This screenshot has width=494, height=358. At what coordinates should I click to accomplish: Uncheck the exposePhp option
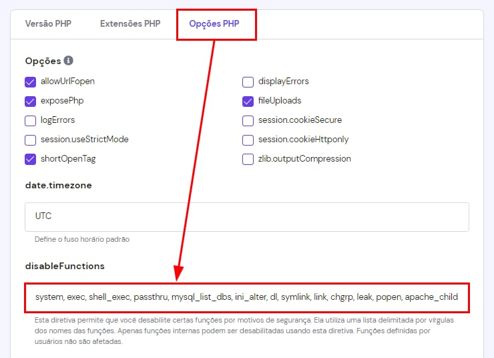click(x=30, y=102)
